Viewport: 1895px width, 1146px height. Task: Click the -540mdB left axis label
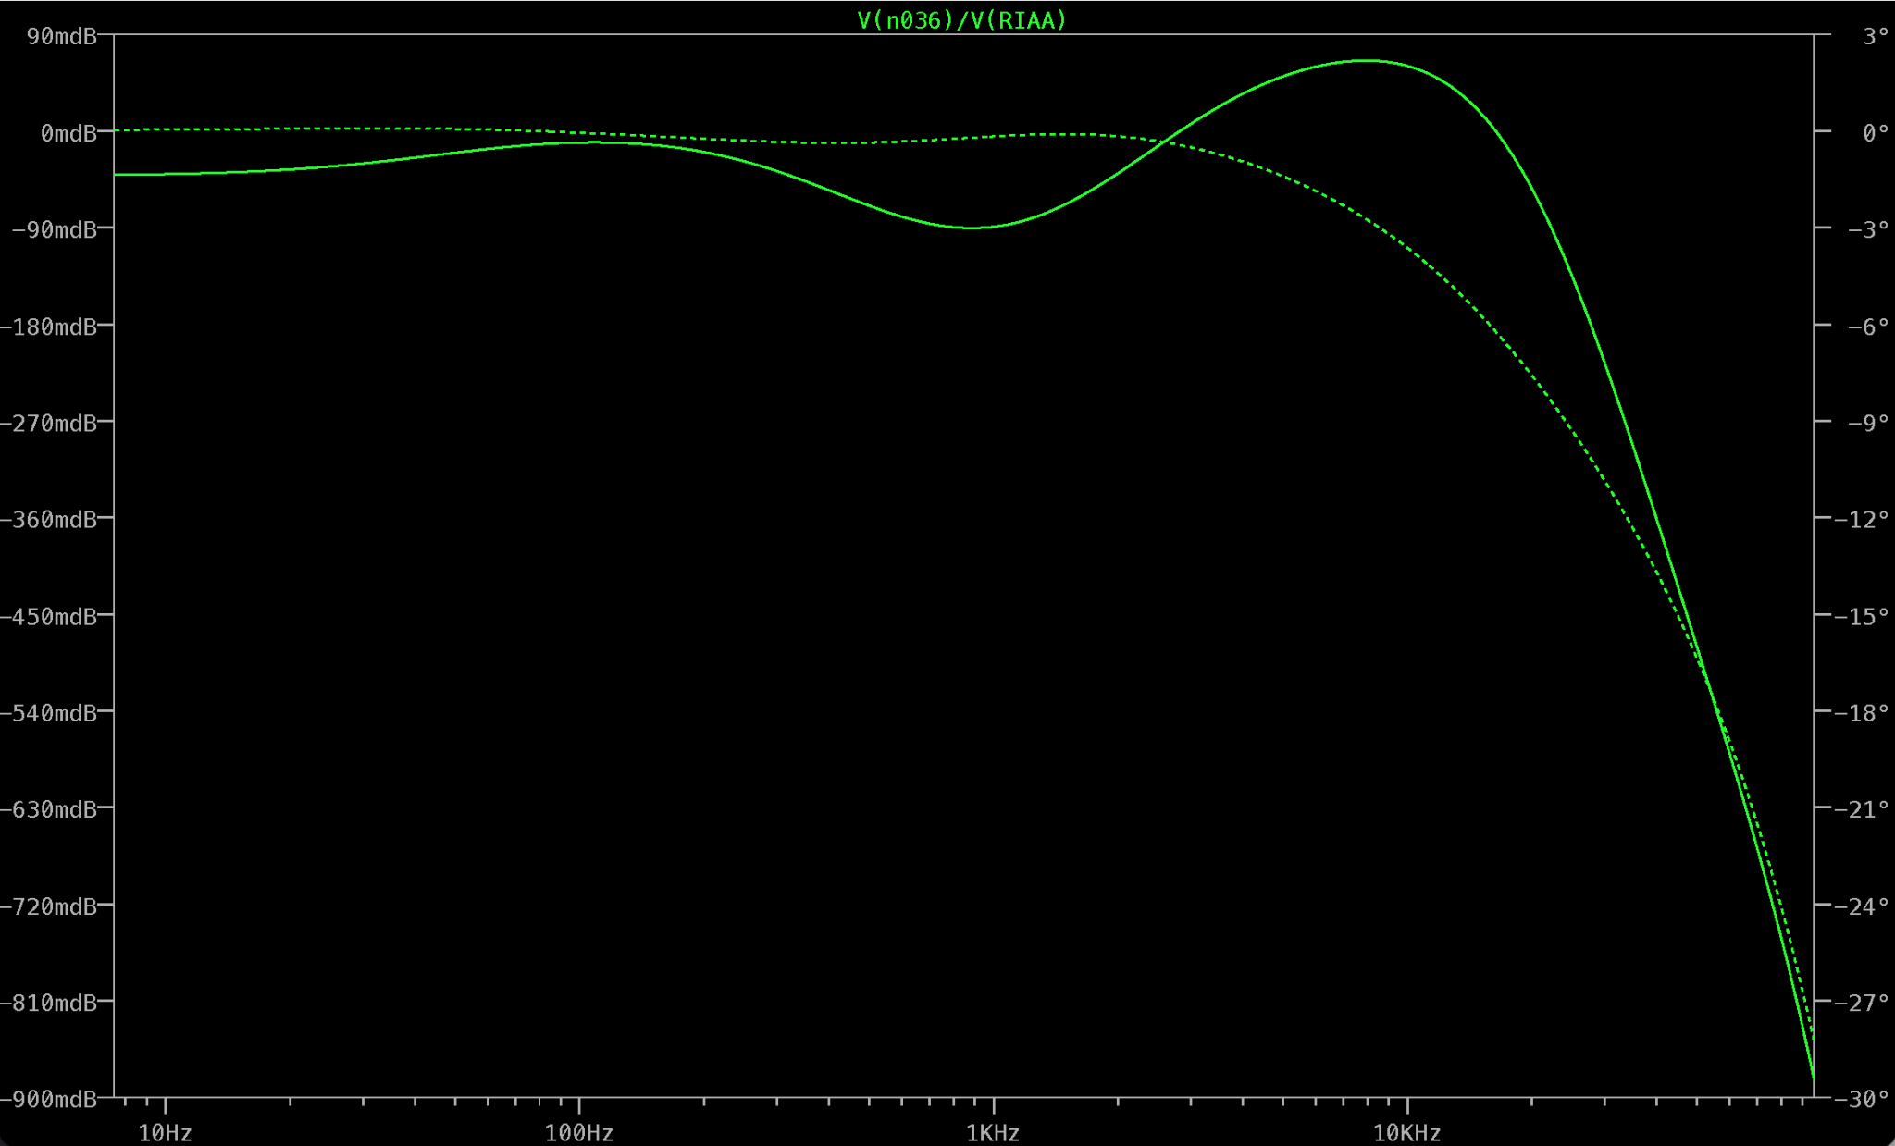[49, 713]
